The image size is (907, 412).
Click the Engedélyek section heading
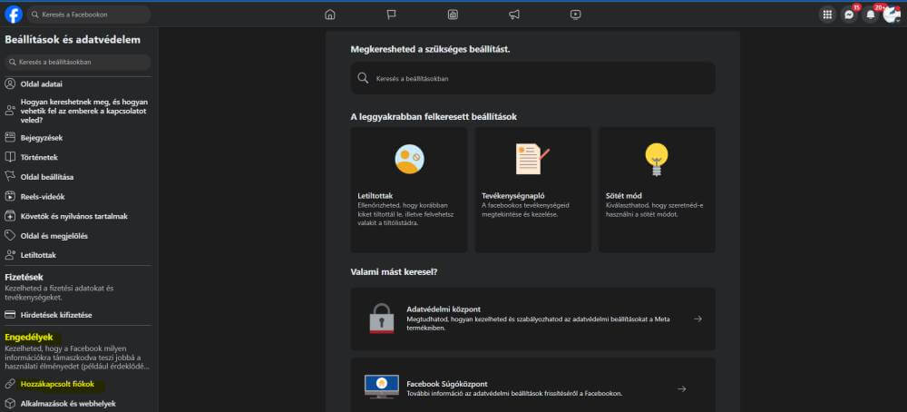[x=29, y=337]
